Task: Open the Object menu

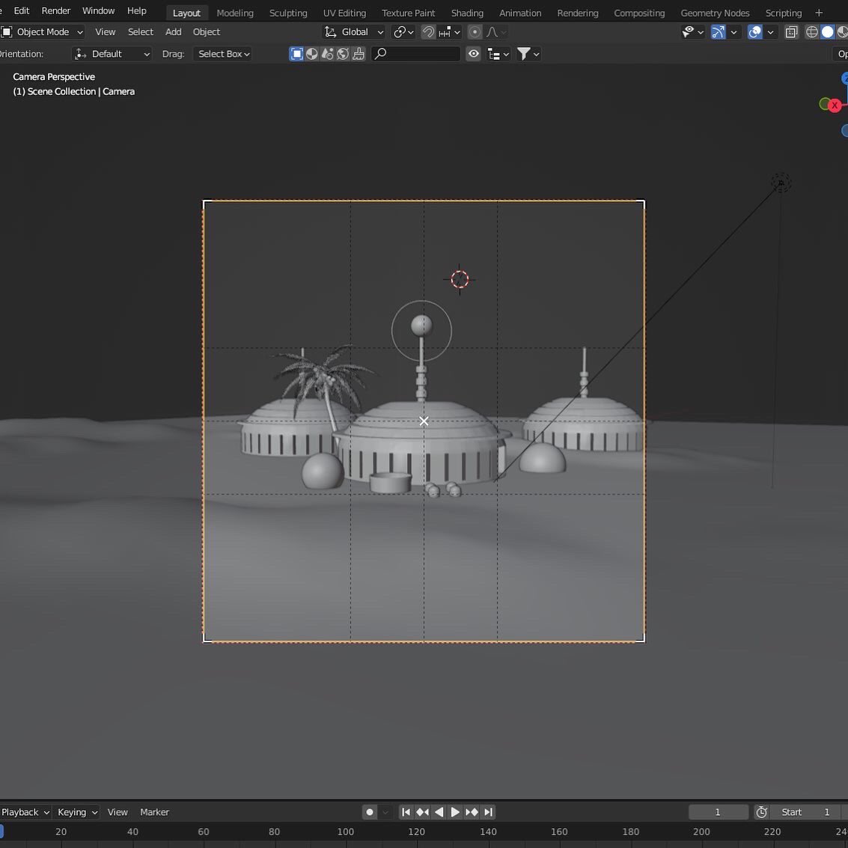Action: click(x=206, y=32)
